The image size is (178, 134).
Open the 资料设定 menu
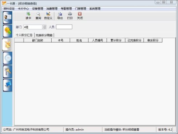(x=9, y=9)
